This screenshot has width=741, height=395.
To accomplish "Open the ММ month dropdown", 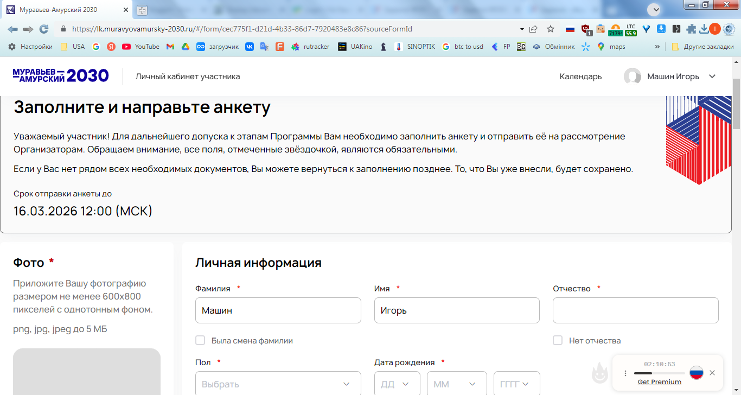I will click(456, 384).
